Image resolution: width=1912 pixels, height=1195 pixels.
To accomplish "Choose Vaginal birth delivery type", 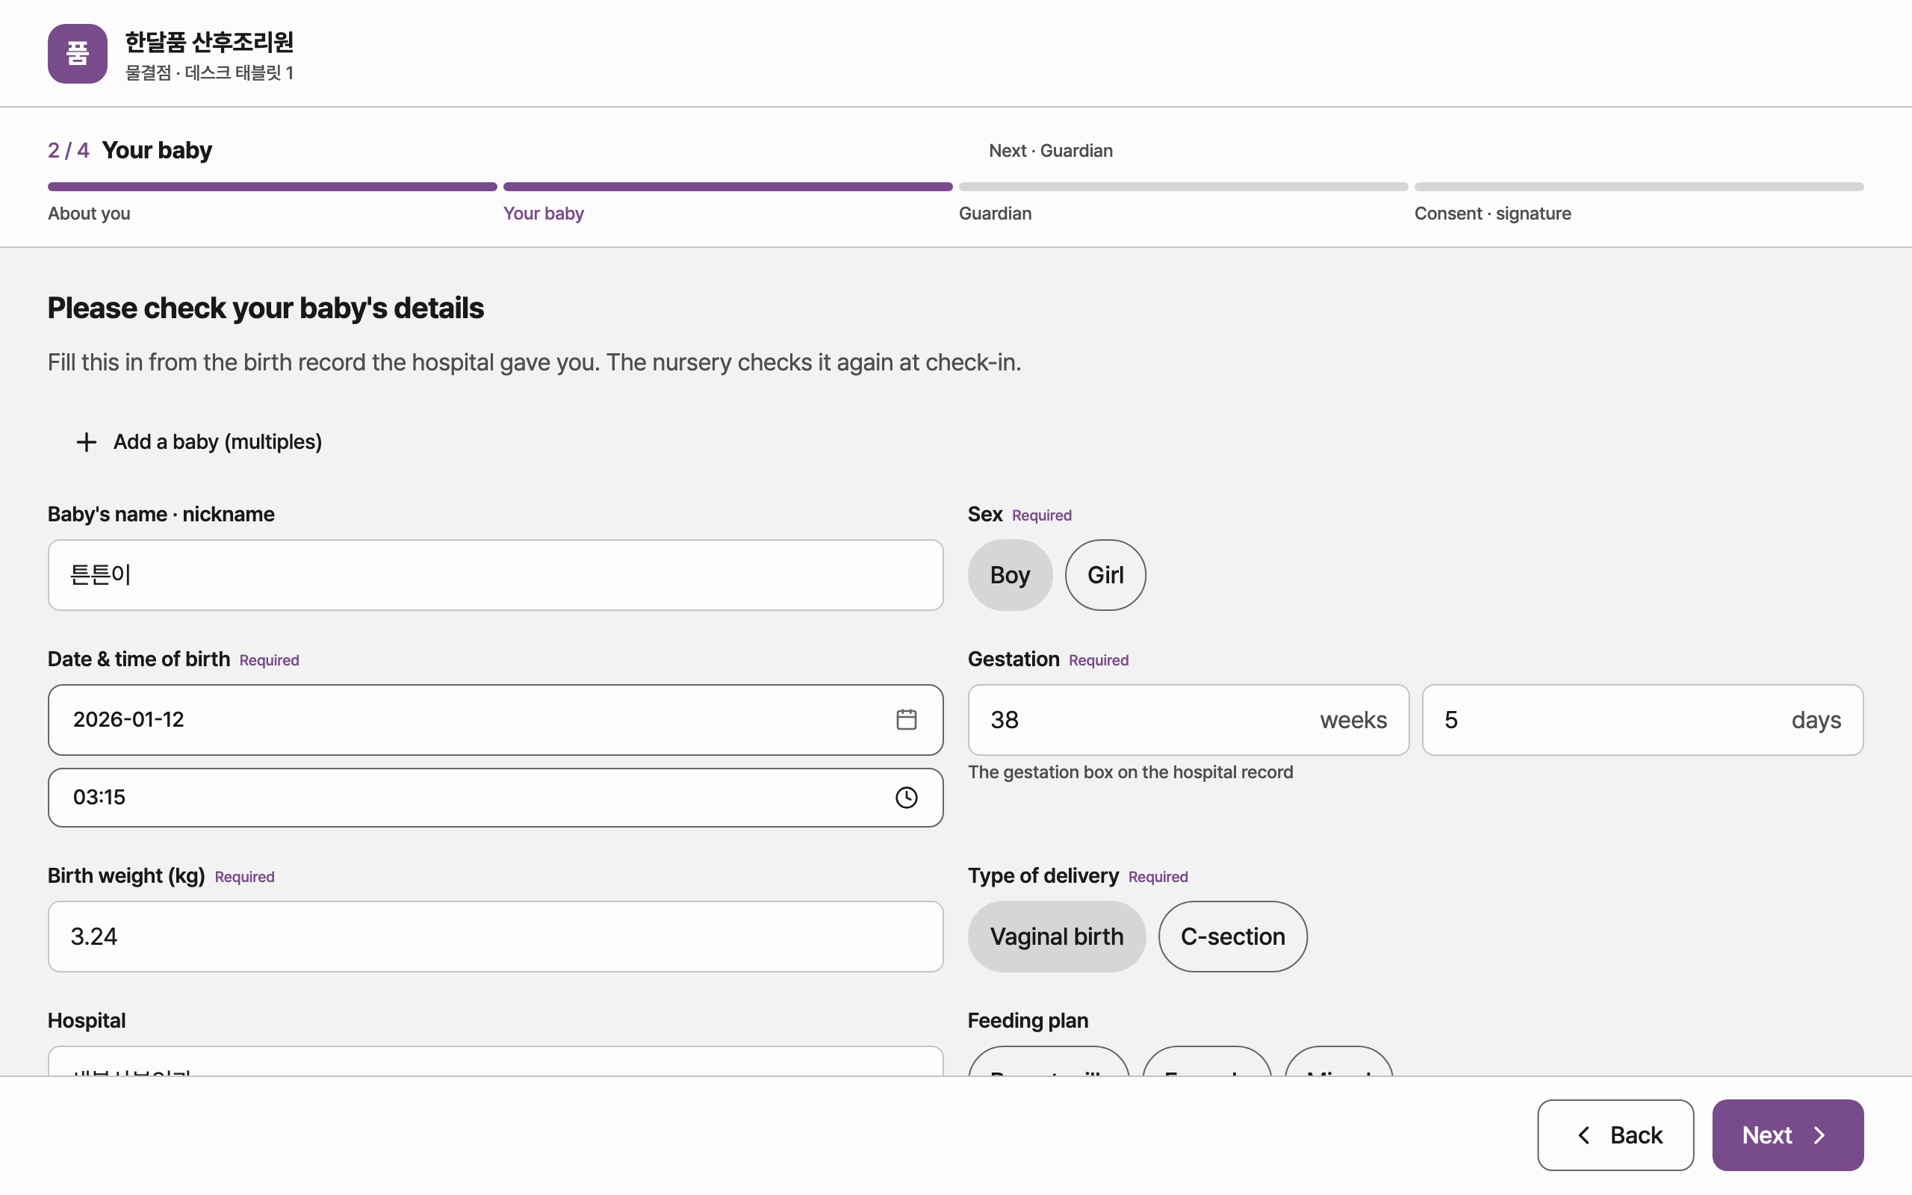I will (x=1056, y=937).
